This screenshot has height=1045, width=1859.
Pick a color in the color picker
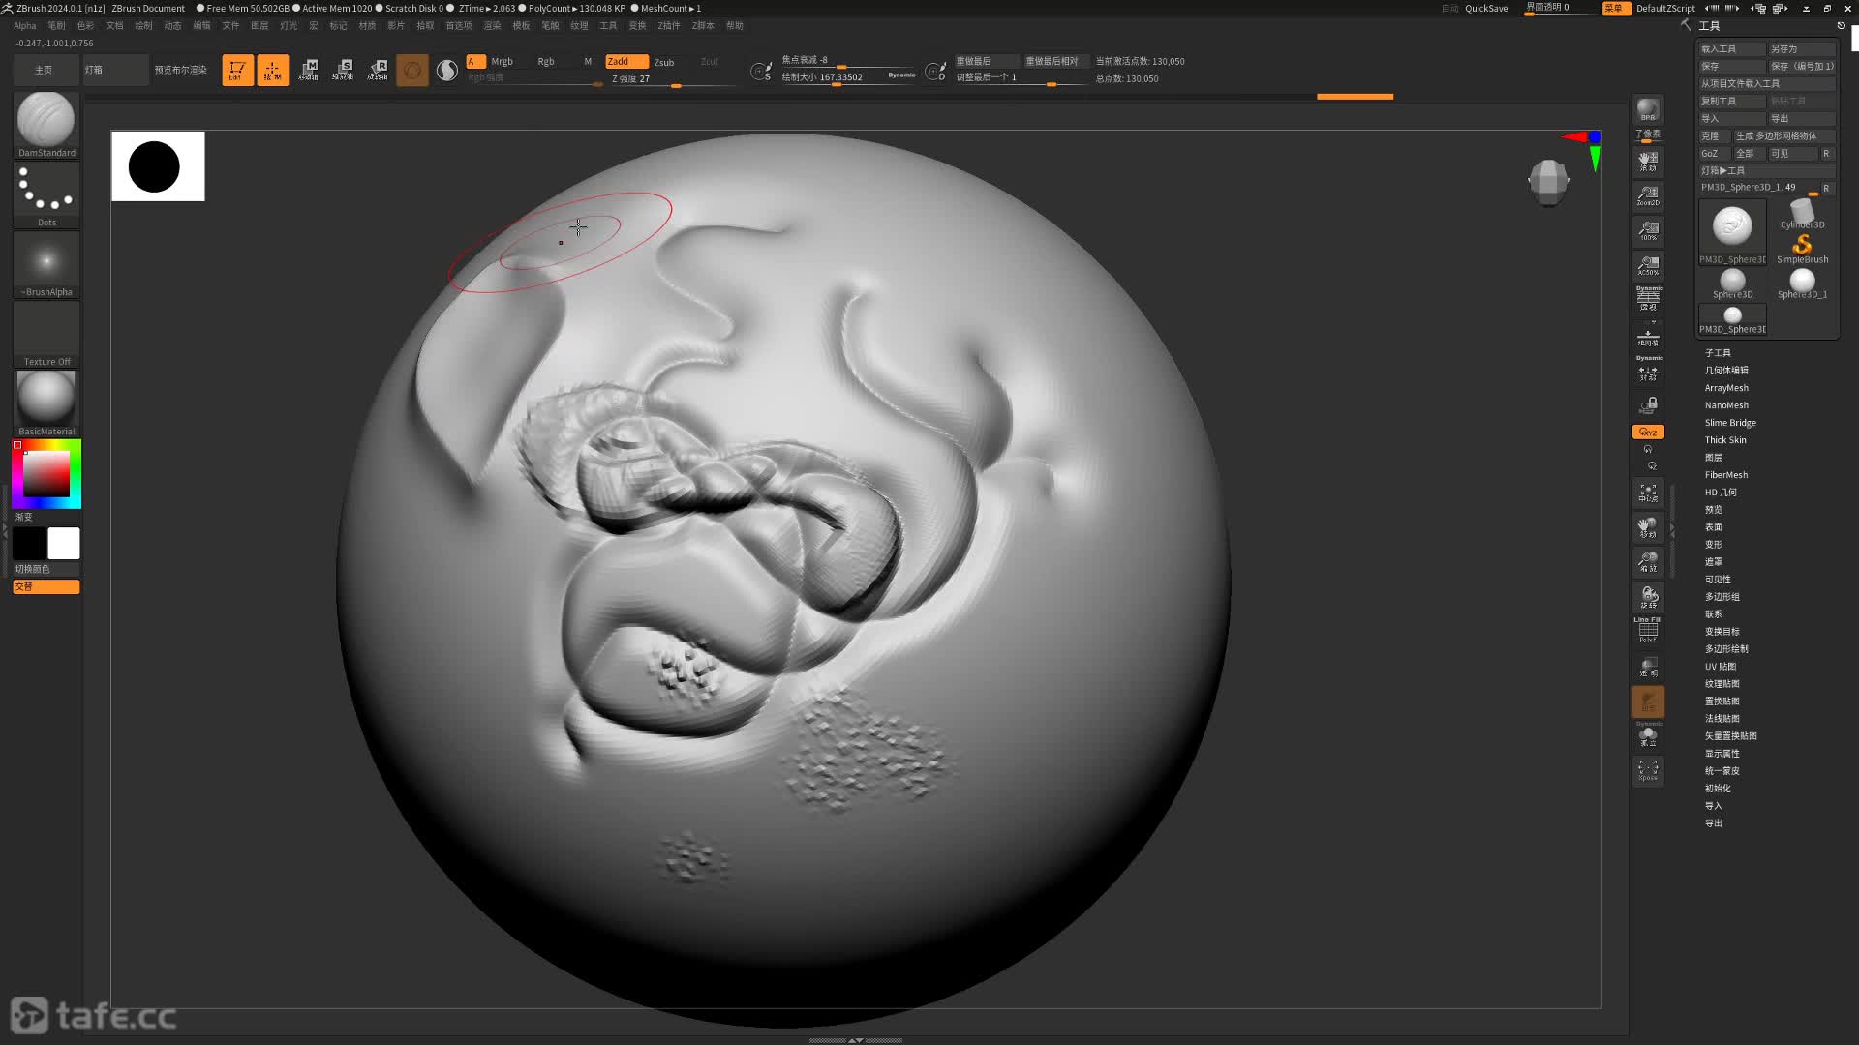click(x=46, y=474)
